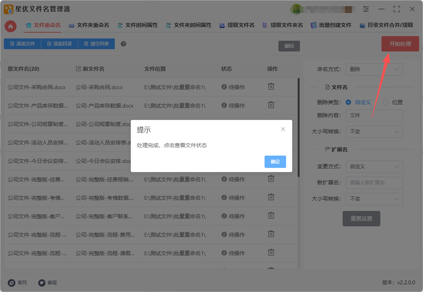Image resolution: width=423 pixels, height=292 pixels.
Task: Expand the 命名方式 dropdown showing 删除
Action: 374,70
